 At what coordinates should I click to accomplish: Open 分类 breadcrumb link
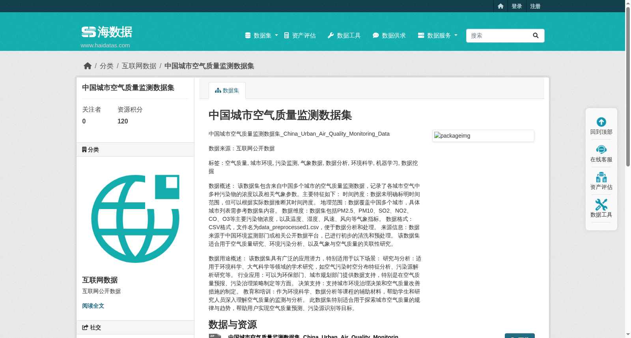point(106,66)
